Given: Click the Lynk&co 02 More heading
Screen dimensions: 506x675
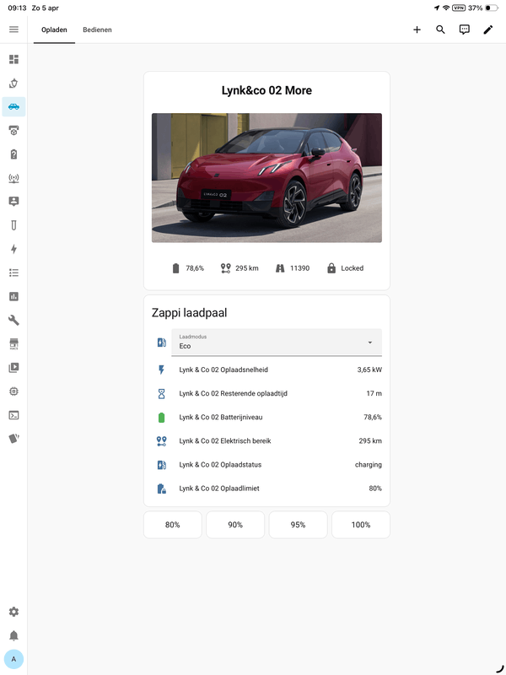Looking at the screenshot, I should 266,90.
